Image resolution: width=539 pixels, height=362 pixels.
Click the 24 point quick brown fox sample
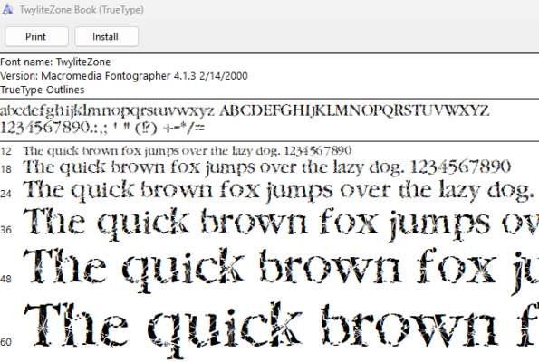click(280, 191)
